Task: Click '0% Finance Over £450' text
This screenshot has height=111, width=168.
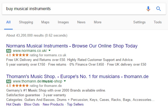Action: [87, 64]
